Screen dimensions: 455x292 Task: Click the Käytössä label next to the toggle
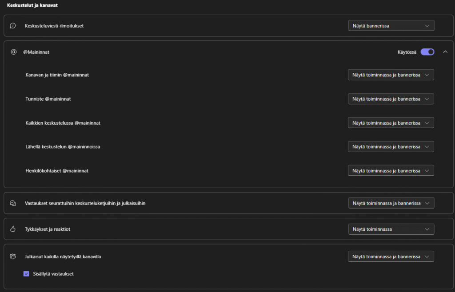pos(407,52)
